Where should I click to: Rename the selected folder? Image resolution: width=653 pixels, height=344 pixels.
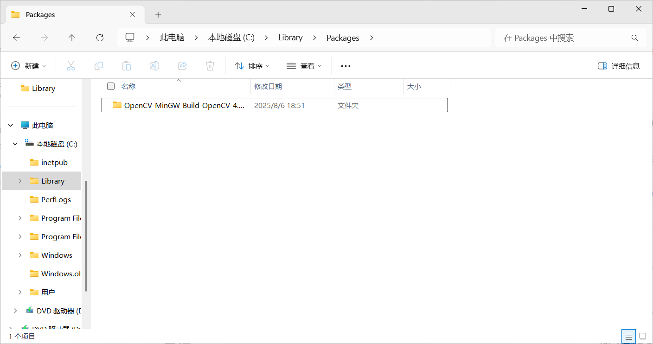click(154, 65)
